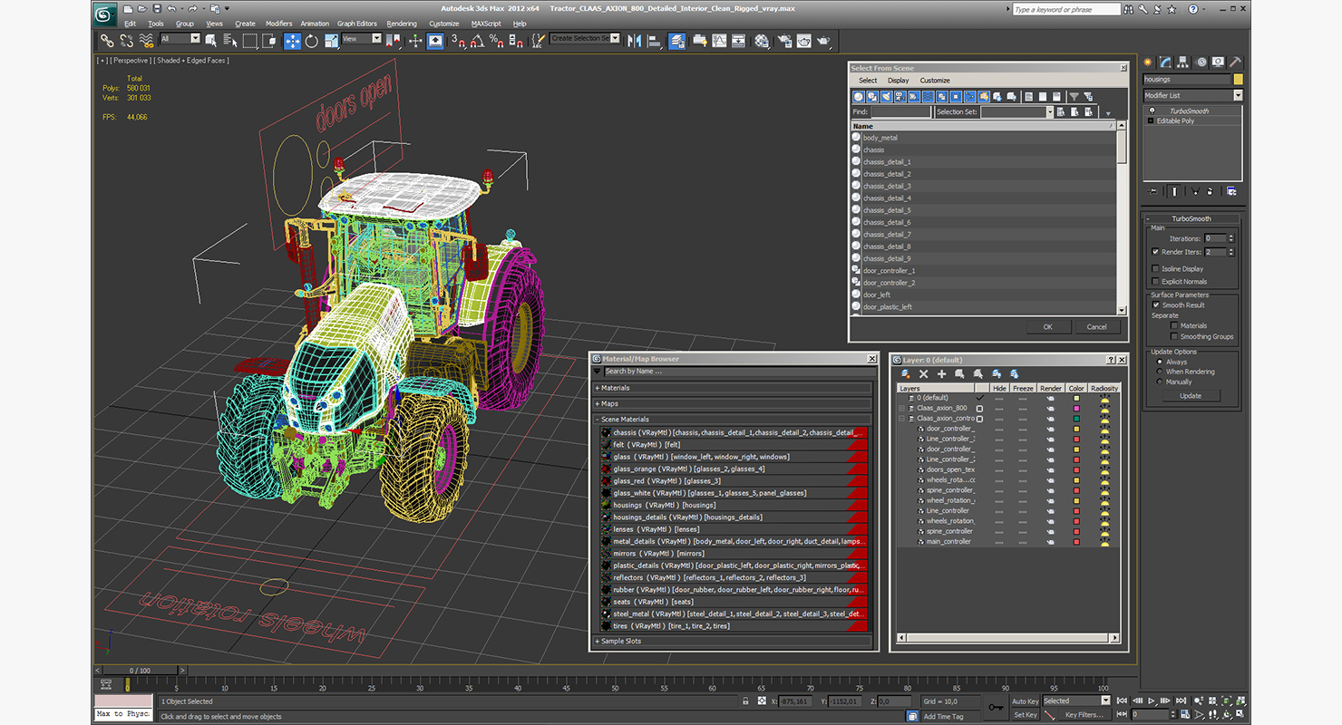Open the Align tool
Image resolution: width=1342 pixels, height=725 pixels.
pyautogui.click(x=654, y=41)
